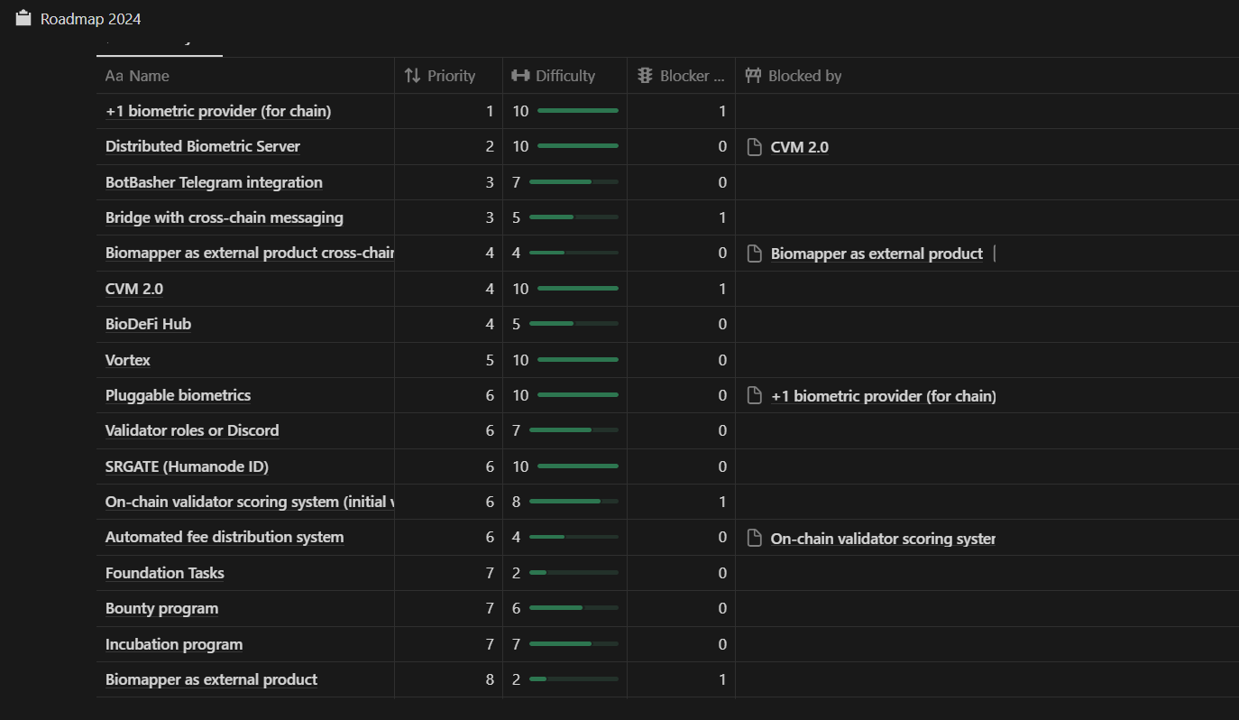Open SRGATE (Humanode ID) row
The width and height of the screenshot is (1239, 720).
coord(187,466)
